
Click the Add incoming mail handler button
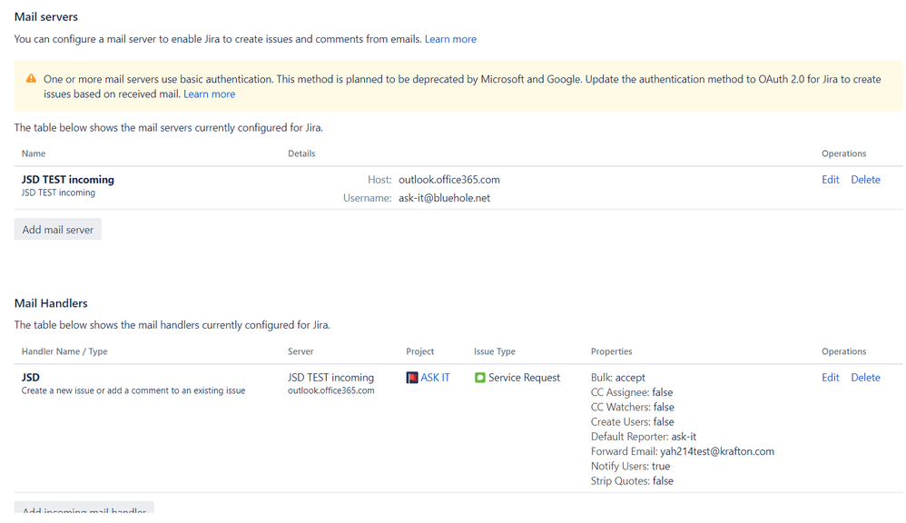click(84, 508)
